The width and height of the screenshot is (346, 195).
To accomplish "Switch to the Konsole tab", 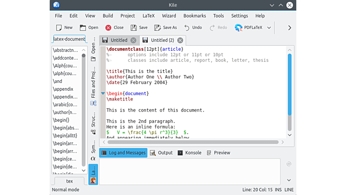I will click(190, 153).
